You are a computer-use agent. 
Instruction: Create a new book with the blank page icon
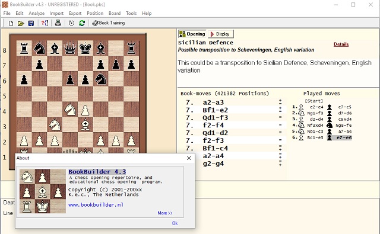point(11,23)
